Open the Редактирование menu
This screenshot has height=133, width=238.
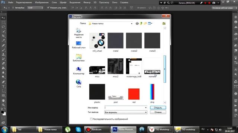click(x=24, y=3)
